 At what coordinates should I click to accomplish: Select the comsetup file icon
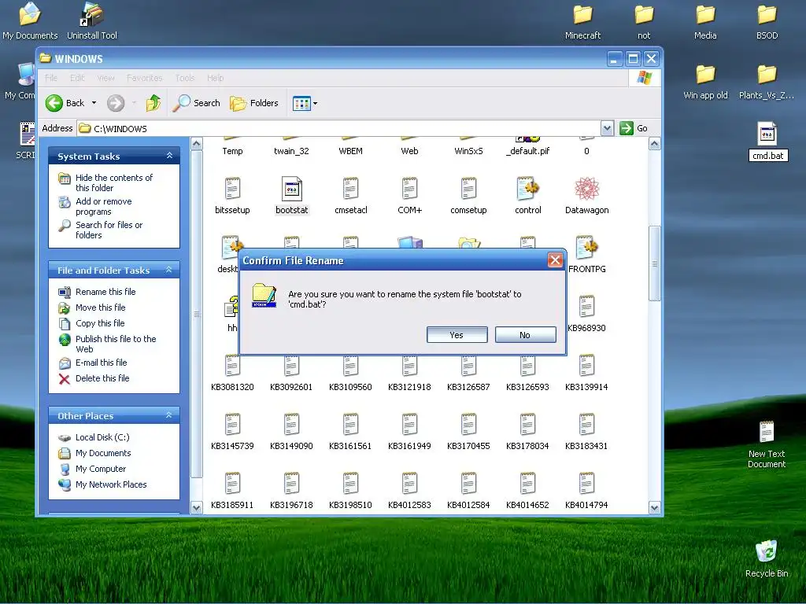(468, 189)
